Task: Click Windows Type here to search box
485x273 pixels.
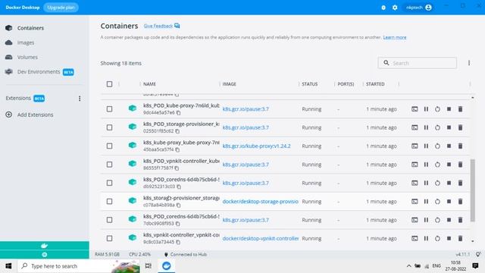Action: pyautogui.click(x=79, y=266)
